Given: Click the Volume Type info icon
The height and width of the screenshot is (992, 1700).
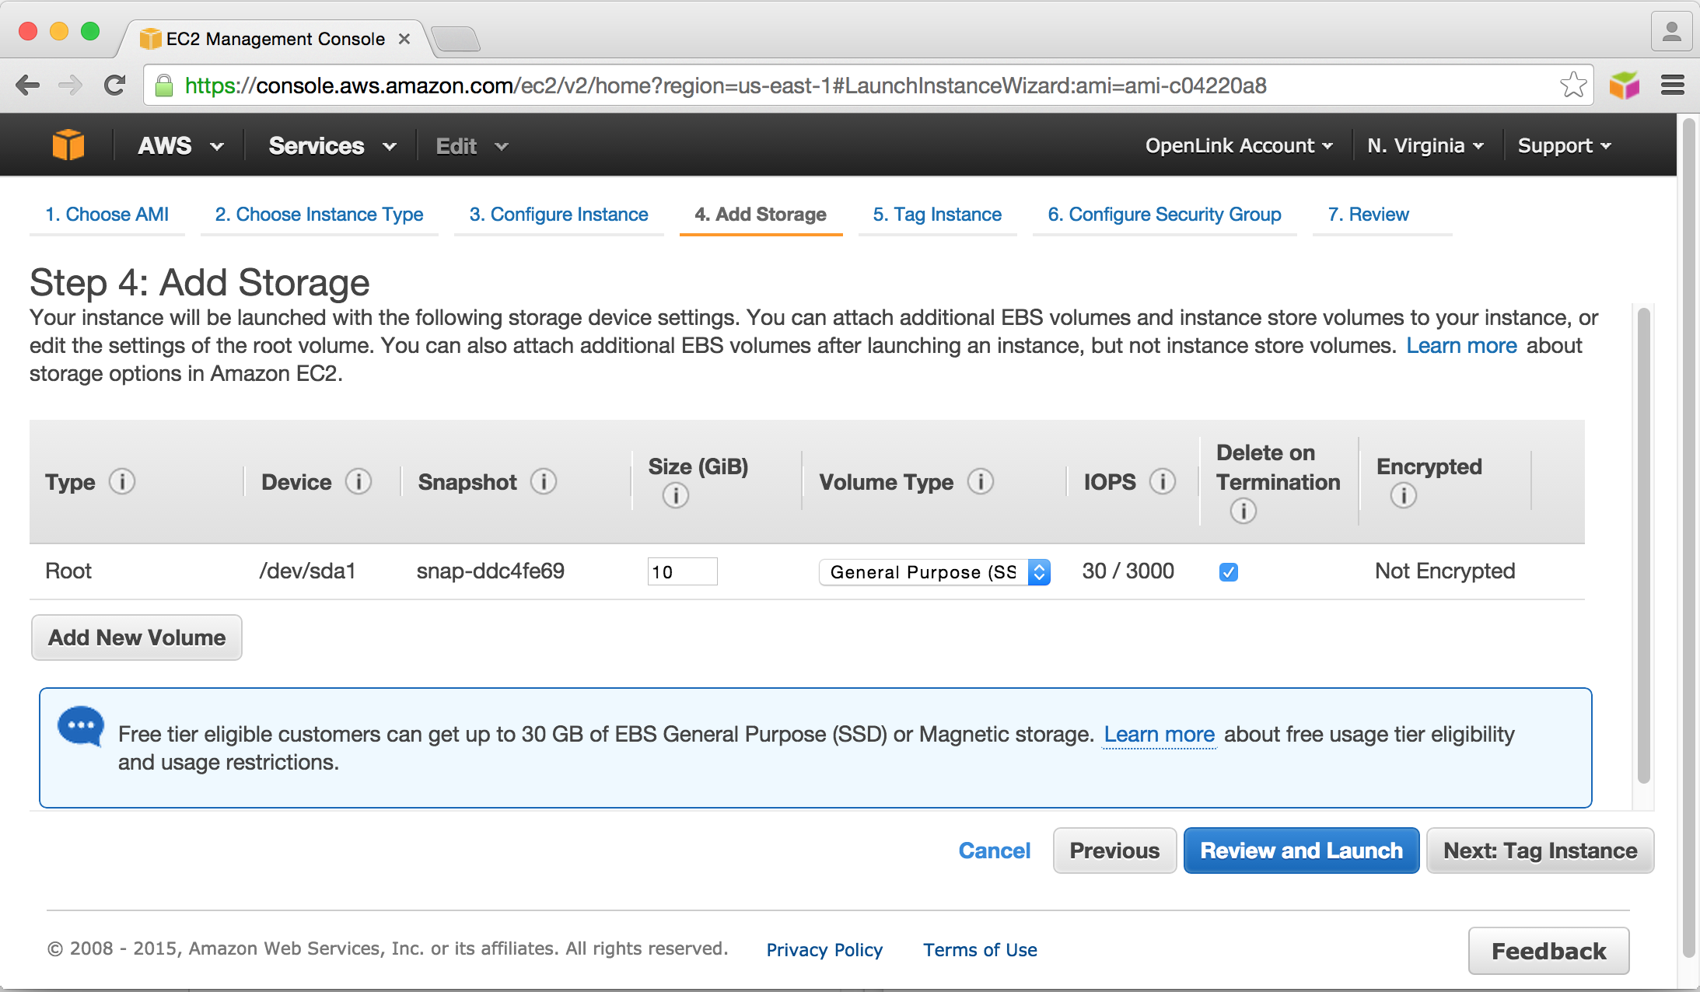Looking at the screenshot, I should click(981, 482).
